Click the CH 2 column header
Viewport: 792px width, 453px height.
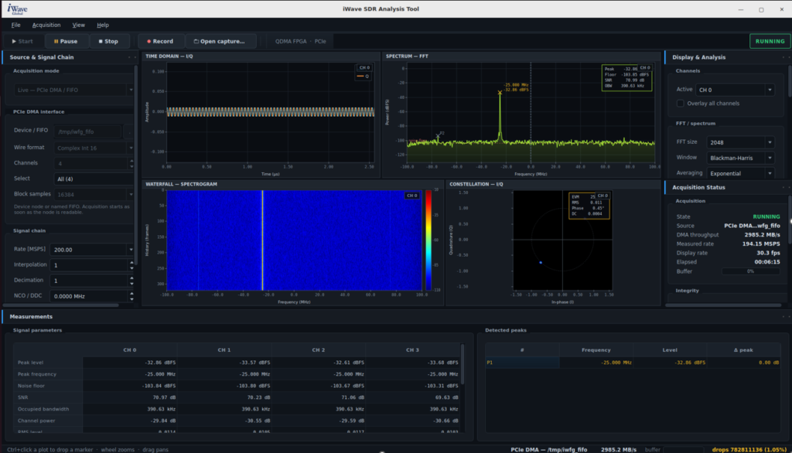click(318, 350)
